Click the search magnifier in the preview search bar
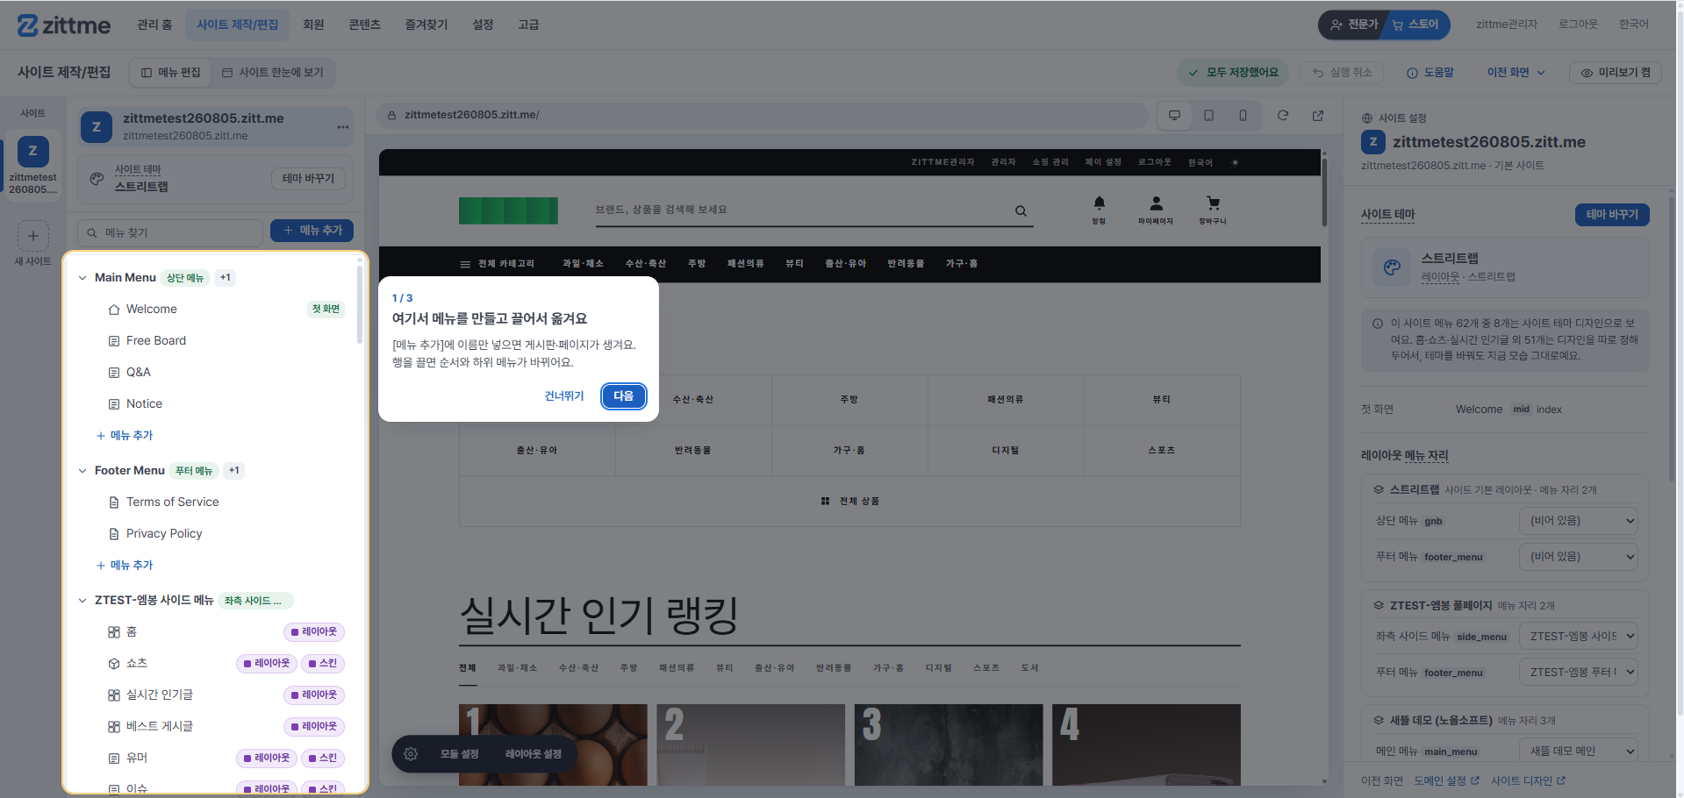Viewport: 1684px width, 798px height. 1021,210
